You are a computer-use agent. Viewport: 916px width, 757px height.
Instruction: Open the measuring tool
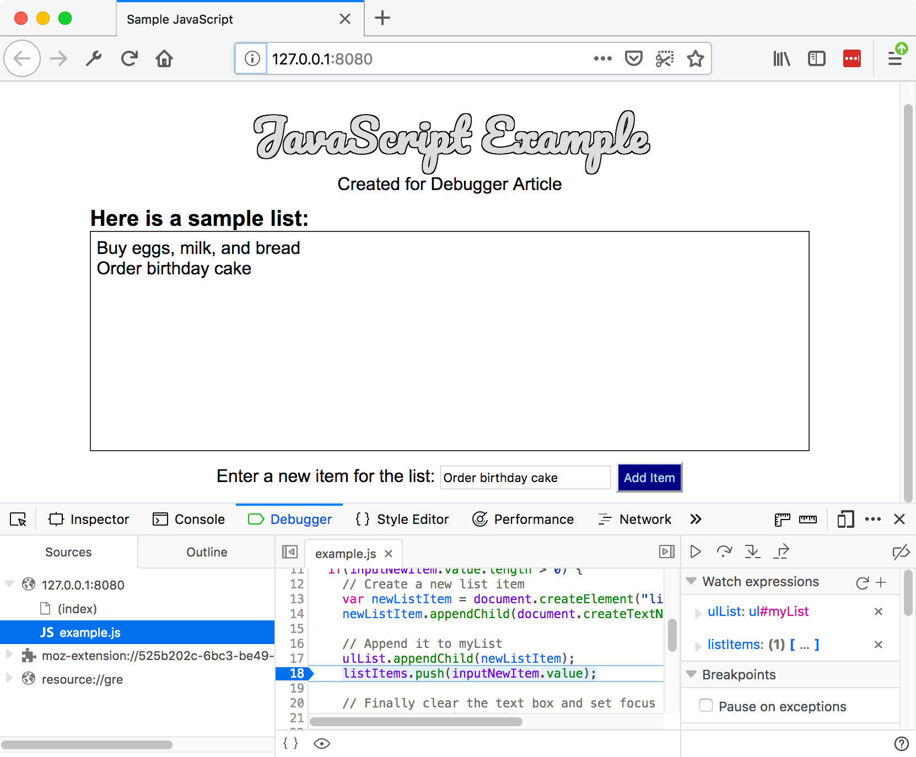(809, 519)
